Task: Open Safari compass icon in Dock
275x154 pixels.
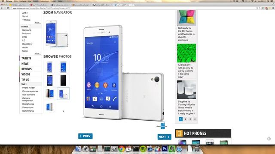Action: coord(179,149)
